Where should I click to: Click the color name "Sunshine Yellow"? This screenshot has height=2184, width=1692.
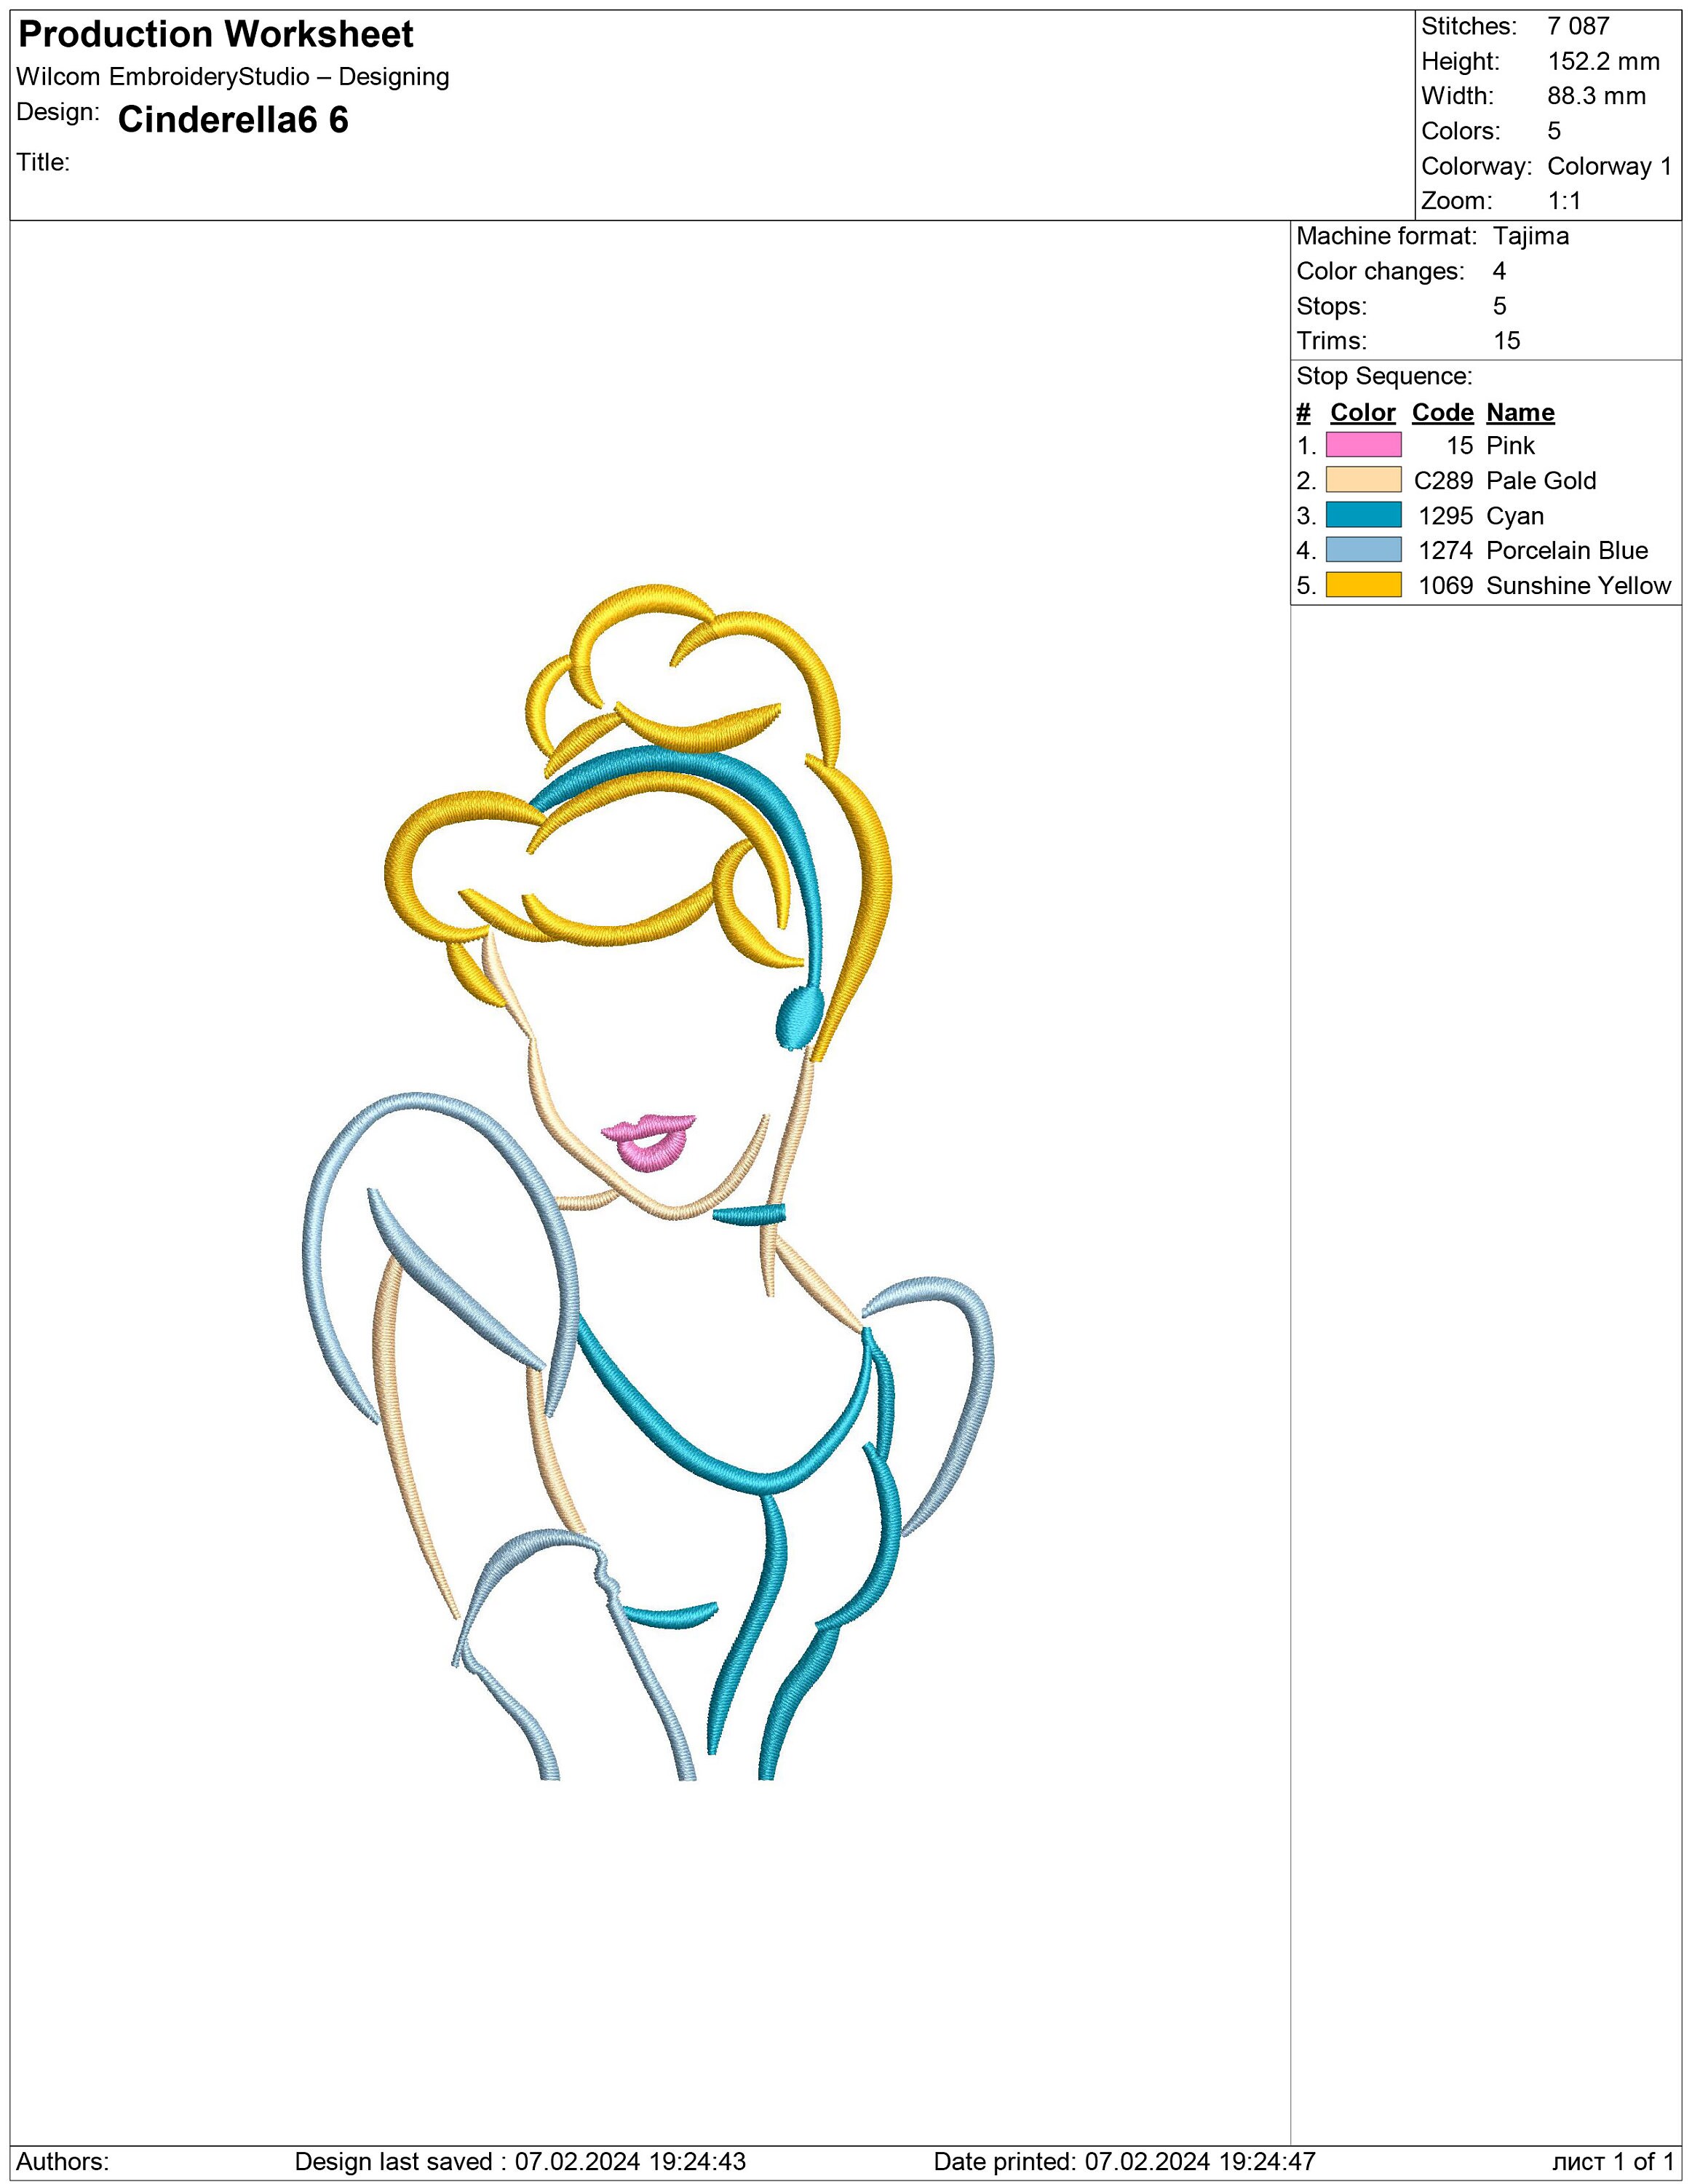1579,586
